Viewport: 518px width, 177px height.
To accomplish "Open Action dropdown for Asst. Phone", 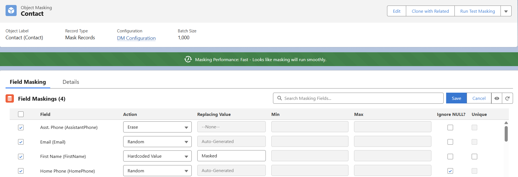I will 157,127.
